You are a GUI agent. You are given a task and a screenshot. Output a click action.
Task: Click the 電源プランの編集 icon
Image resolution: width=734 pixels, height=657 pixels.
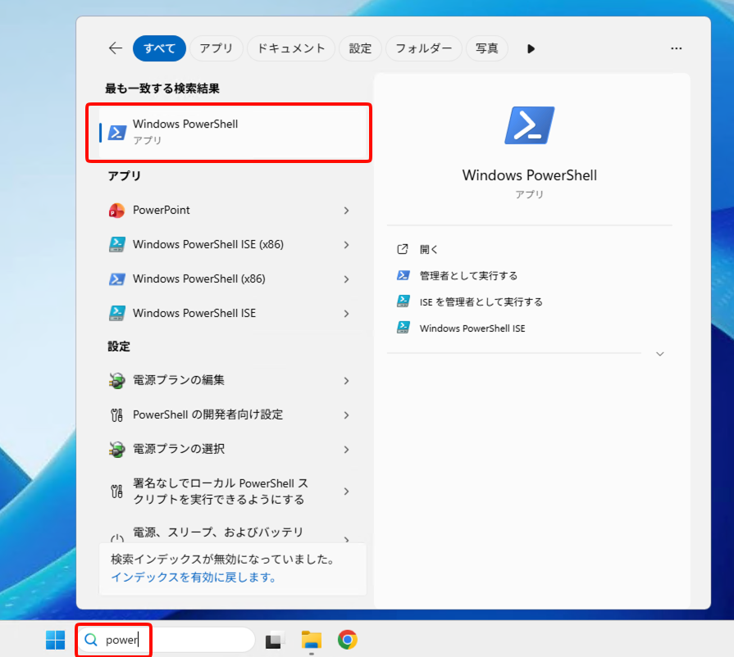tap(116, 381)
